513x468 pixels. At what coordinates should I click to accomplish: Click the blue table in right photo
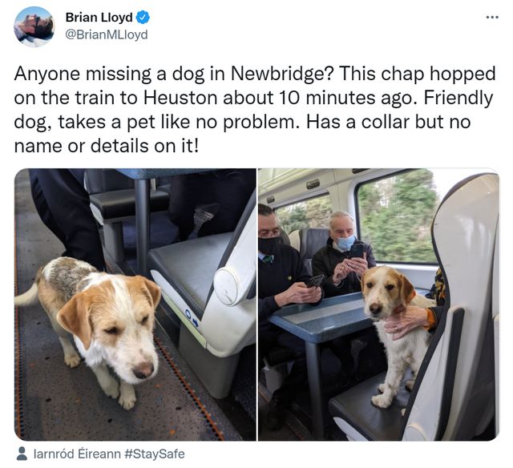pyautogui.click(x=321, y=316)
